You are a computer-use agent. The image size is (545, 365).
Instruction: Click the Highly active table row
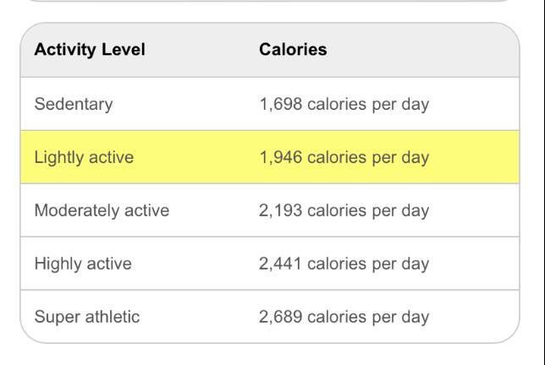pyautogui.click(x=474, y=264)
